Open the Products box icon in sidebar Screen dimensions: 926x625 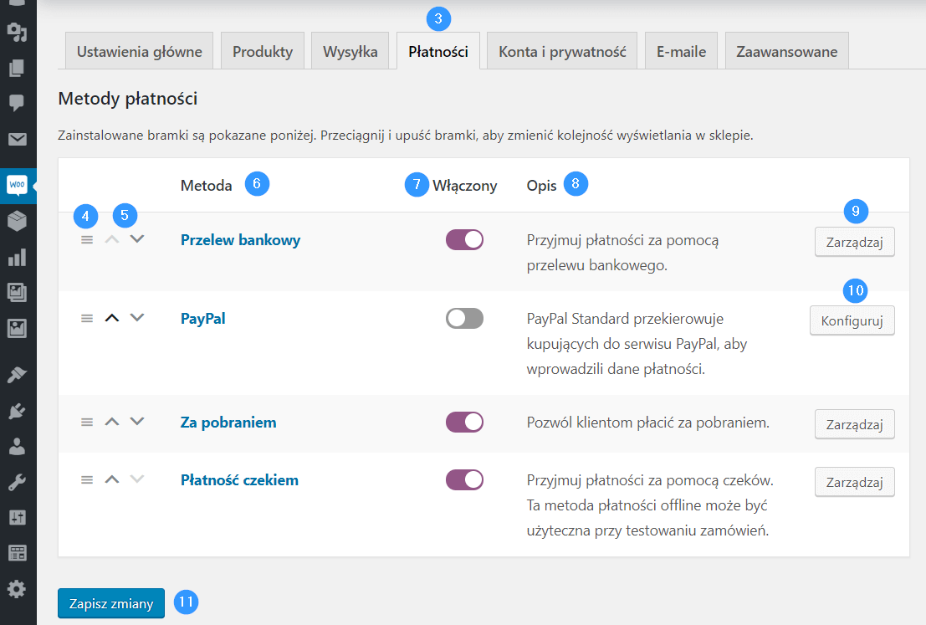tap(17, 221)
